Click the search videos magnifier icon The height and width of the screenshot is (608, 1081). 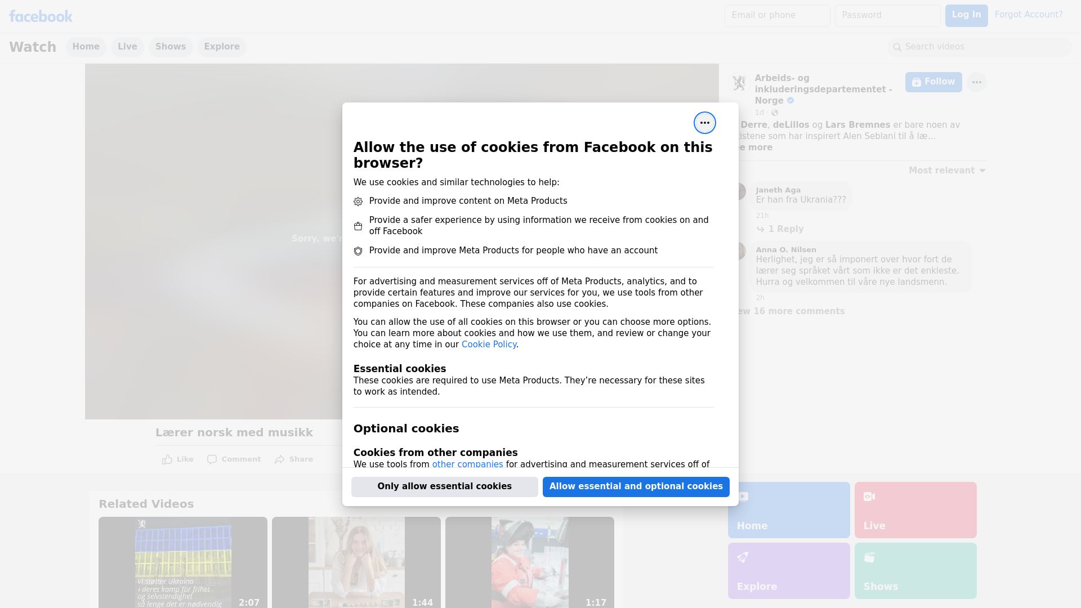(897, 47)
